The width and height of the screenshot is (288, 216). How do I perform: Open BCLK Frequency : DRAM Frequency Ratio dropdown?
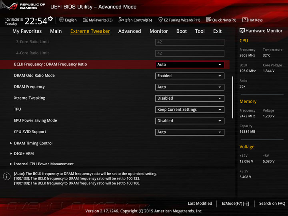(x=190, y=64)
